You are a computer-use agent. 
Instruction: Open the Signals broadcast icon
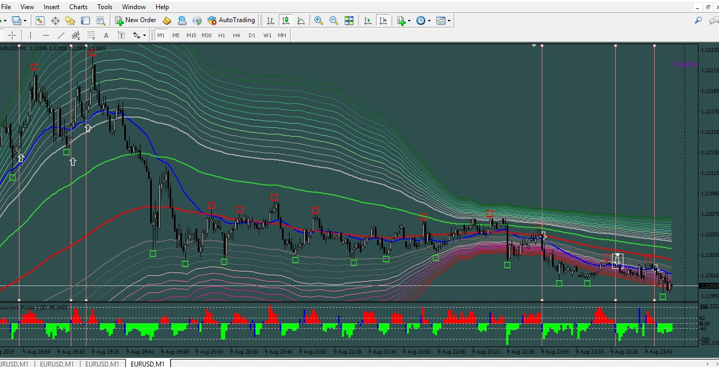point(197,21)
